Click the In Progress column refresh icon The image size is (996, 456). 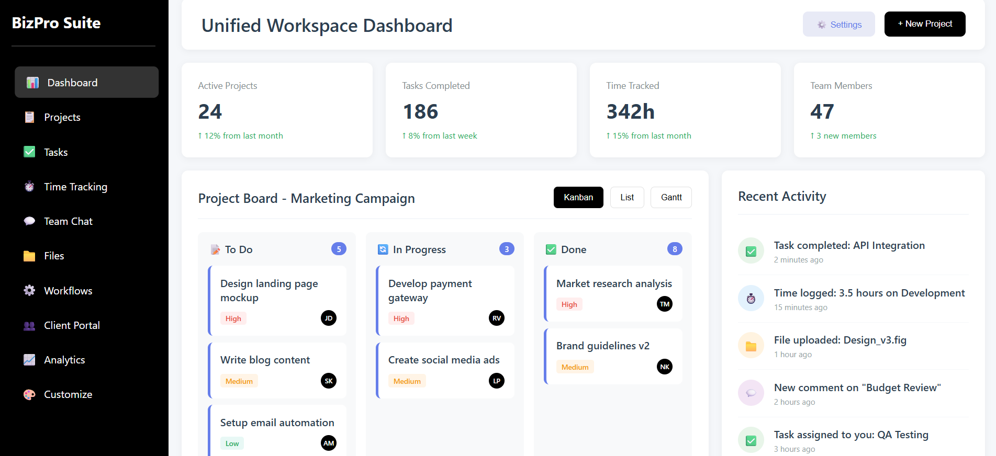click(383, 249)
